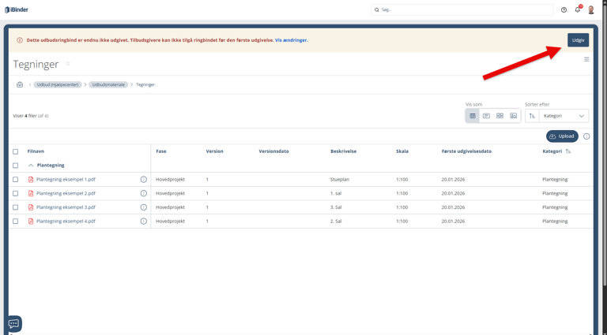Click the help question mark icon
This screenshot has height=335, width=607.
[564, 9]
